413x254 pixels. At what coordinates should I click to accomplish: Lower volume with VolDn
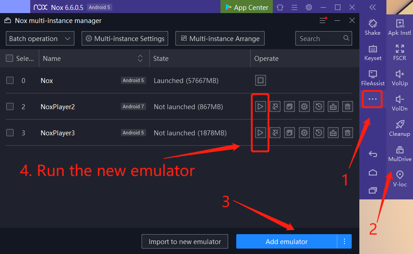tap(399, 103)
